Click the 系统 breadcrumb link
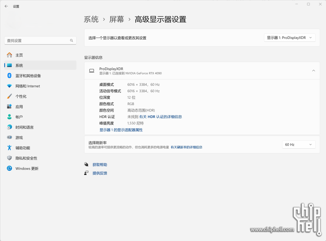This screenshot has height=241, width=326. (91, 19)
